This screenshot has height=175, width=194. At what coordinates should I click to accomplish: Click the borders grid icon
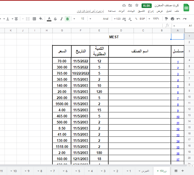34,19
